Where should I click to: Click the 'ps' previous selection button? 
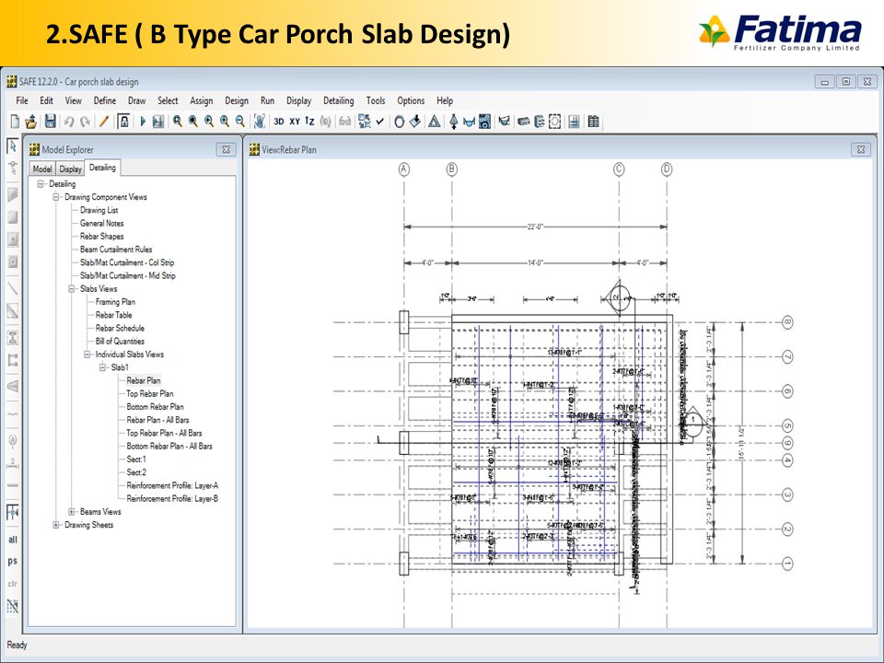[x=12, y=561]
